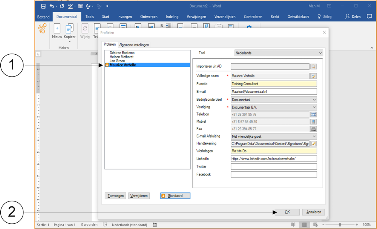Select Maurice Verhalle profile
This screenshot has height=229, width=377.
148,65
